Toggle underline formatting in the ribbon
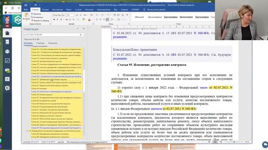The height and width of the screenshot is (150, 268). (x=61, y=20)
